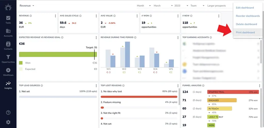Click the 'Not the right fit' row
This screenshot has height=128, width=264.
click(139, 115)
